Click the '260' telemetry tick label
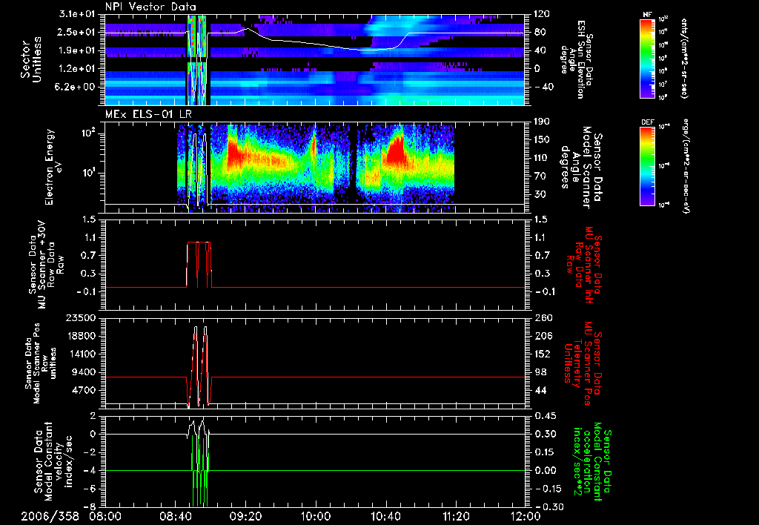The width and height of the screenshot is (759, 525). coord(543,317)
